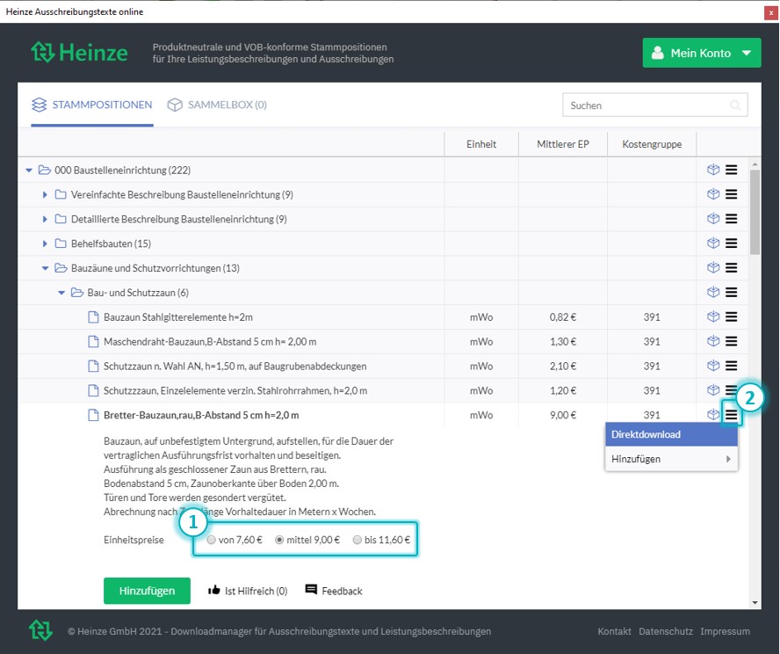
Task: Open row menu for Schutzzaun n. Wahl AN row
Action: click(731, 366)
